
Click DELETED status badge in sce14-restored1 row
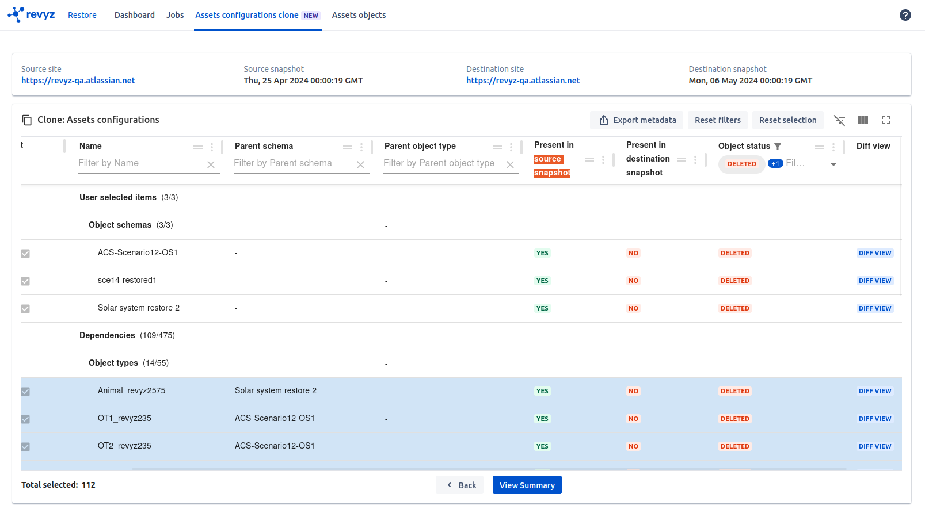(x=735, y=281)
